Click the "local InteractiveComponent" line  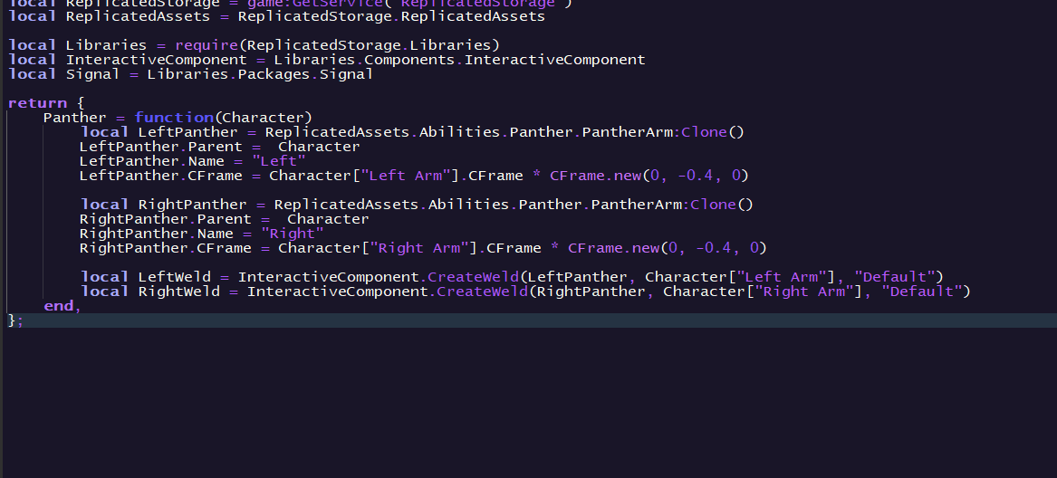327,60
